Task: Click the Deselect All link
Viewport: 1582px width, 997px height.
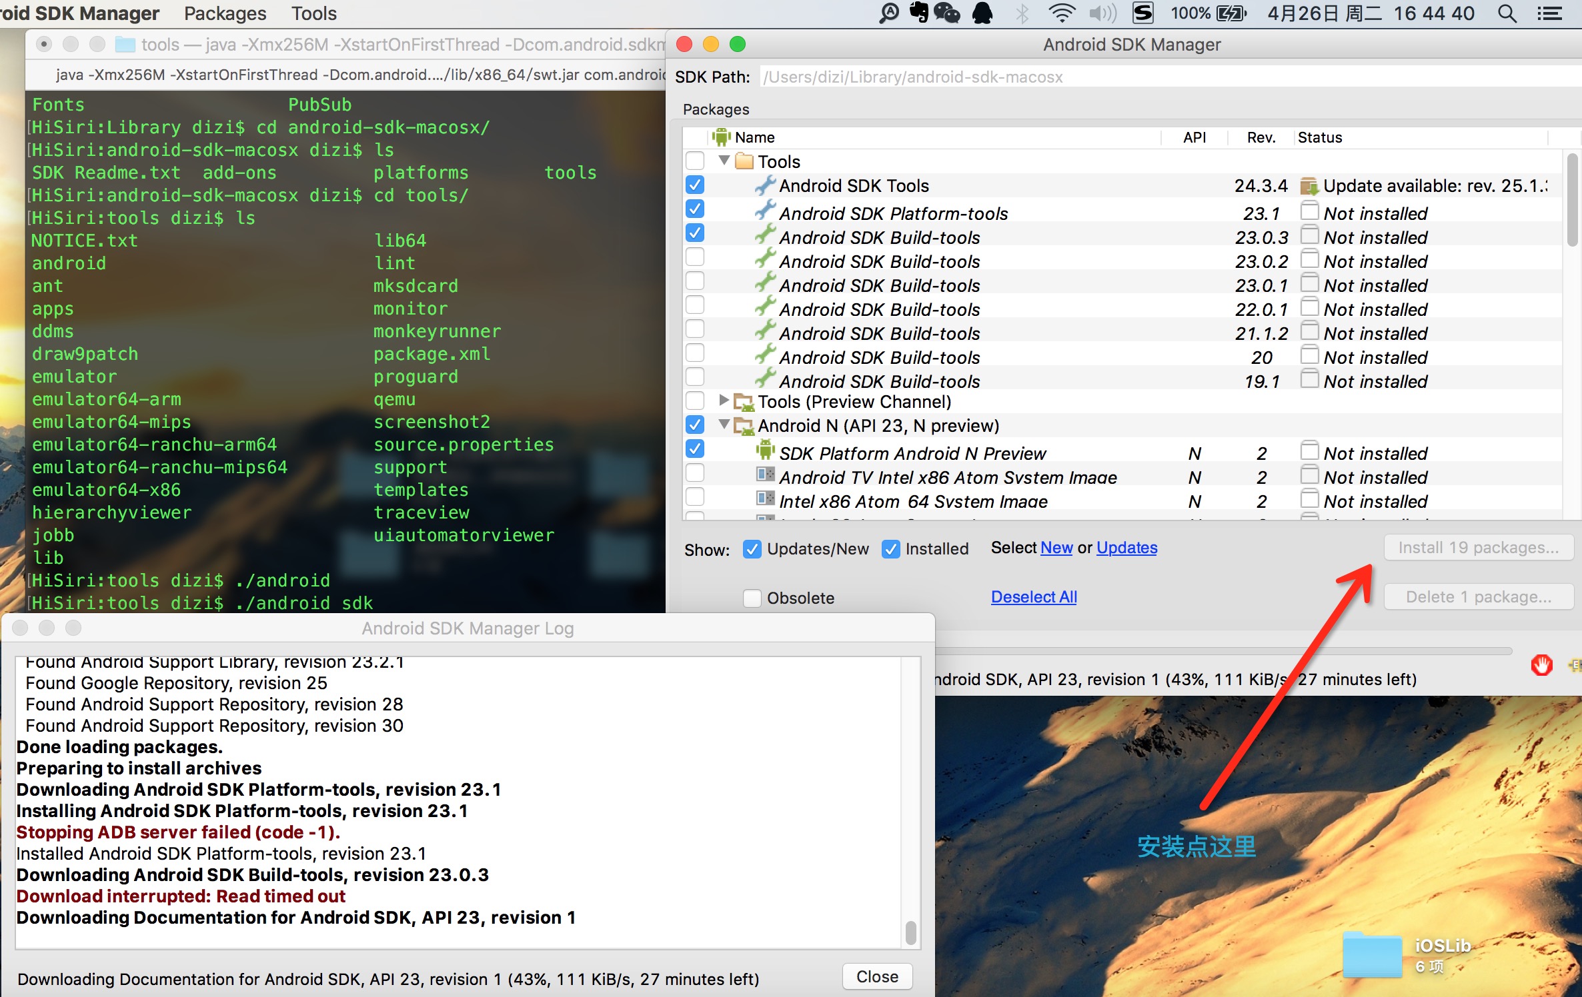Action: point(1034,597)
